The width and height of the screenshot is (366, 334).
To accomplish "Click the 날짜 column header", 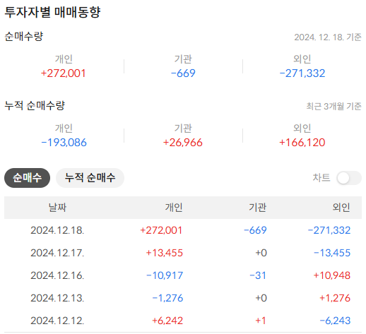I will (57, 208).
